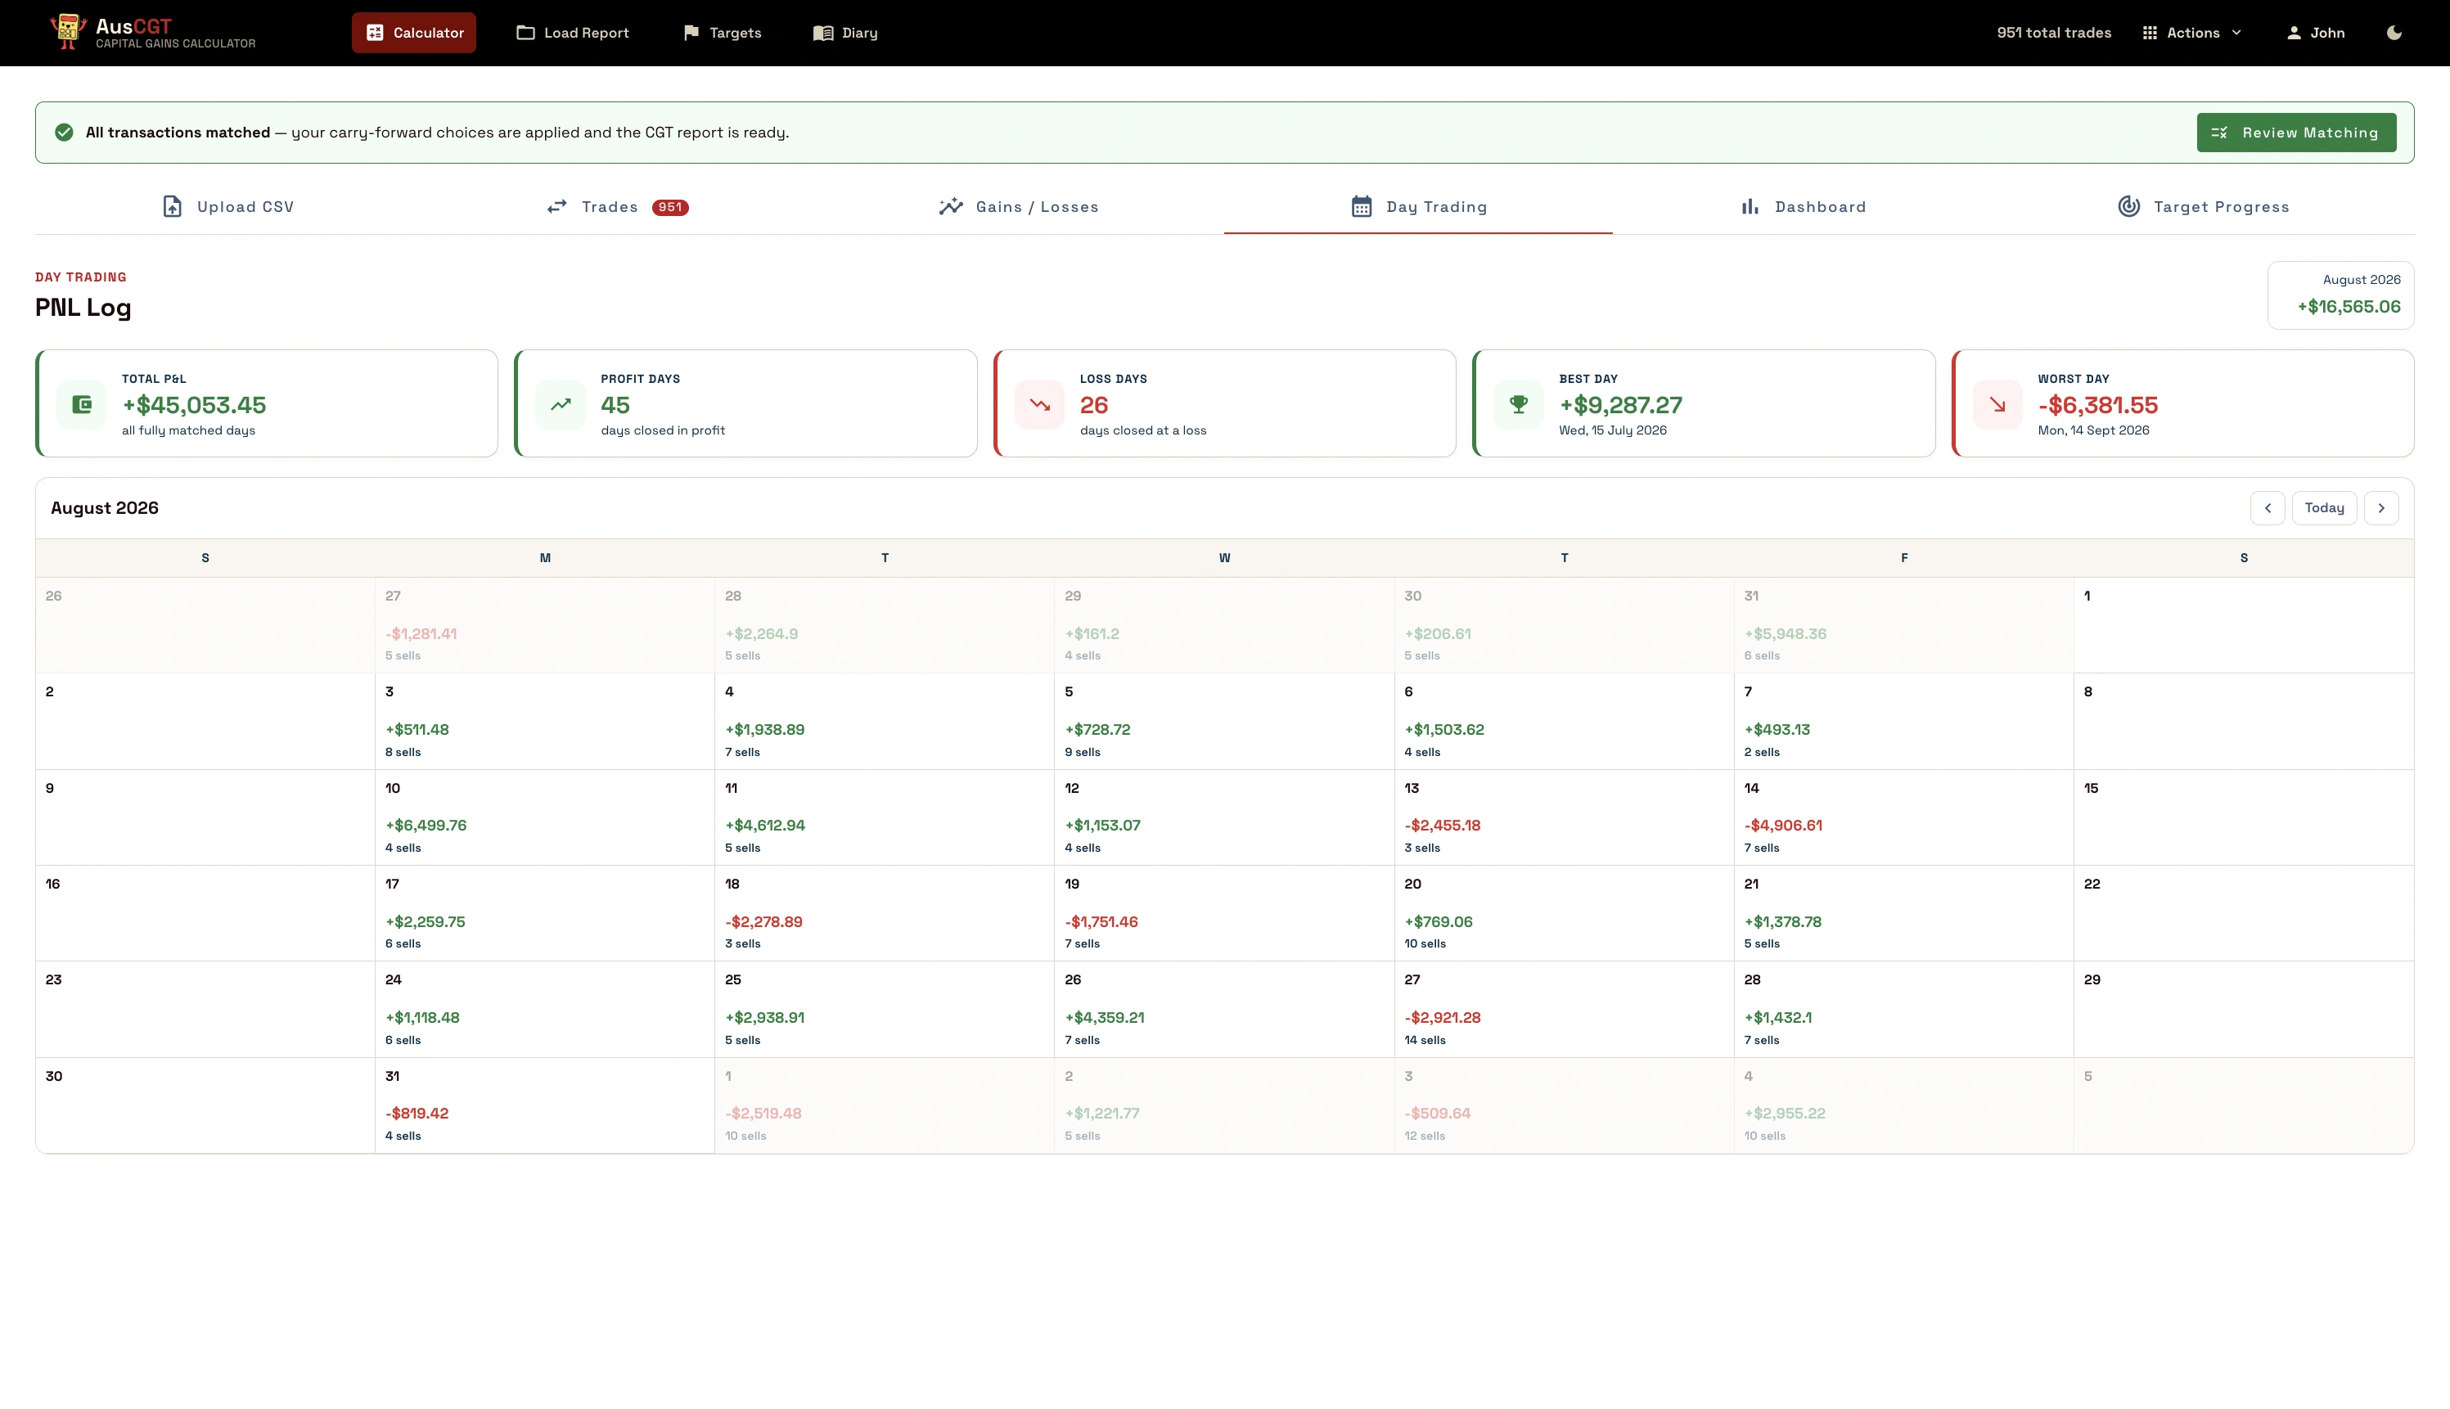Viewport: 2450px width, 1409px height.
Task: Click the +$511.48 value on August 3
Action: pyautogui.click(x=417, y=730)
